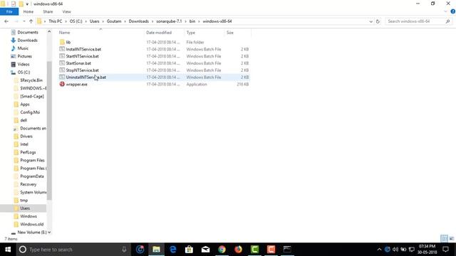
Task: Select the StartNTService.bat file icon
Action: [62, 56]
